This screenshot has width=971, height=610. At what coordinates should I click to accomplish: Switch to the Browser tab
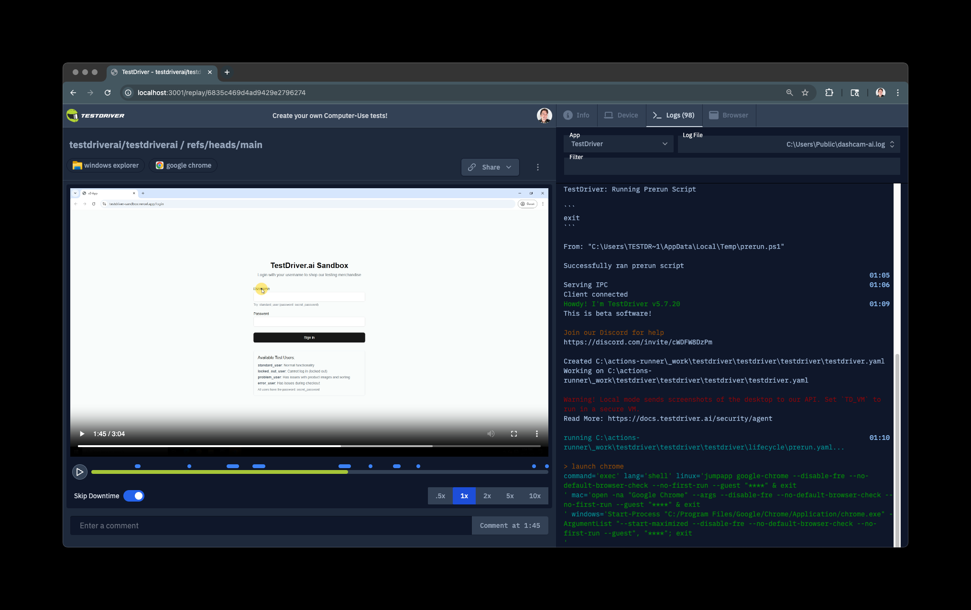coord(729,115)
